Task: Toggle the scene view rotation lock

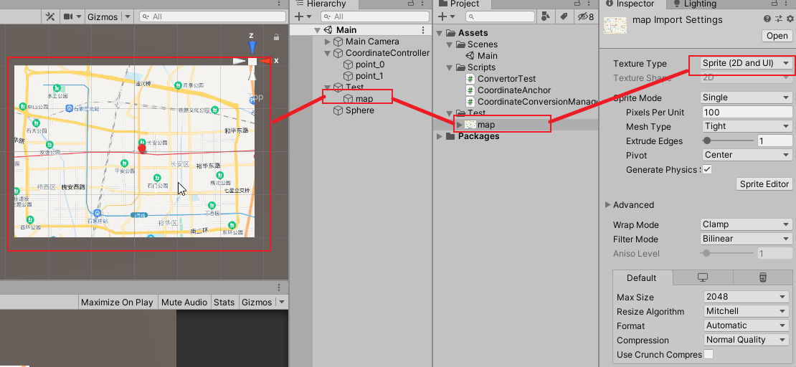Action: click(x=277, y=37)
